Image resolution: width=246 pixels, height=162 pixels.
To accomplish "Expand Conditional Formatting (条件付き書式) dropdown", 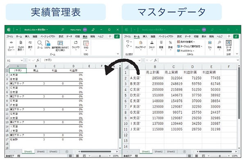I will click(x=186, y=42).
